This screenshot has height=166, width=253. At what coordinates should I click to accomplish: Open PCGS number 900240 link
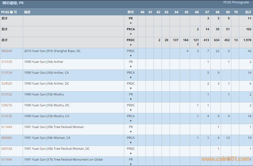tap(7, 51)
